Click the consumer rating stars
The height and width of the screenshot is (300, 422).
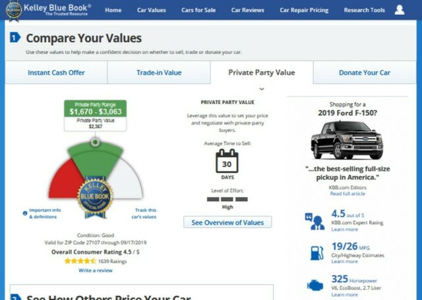click(80, 261)
